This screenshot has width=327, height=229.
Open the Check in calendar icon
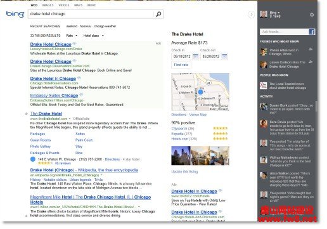(196, 56)
